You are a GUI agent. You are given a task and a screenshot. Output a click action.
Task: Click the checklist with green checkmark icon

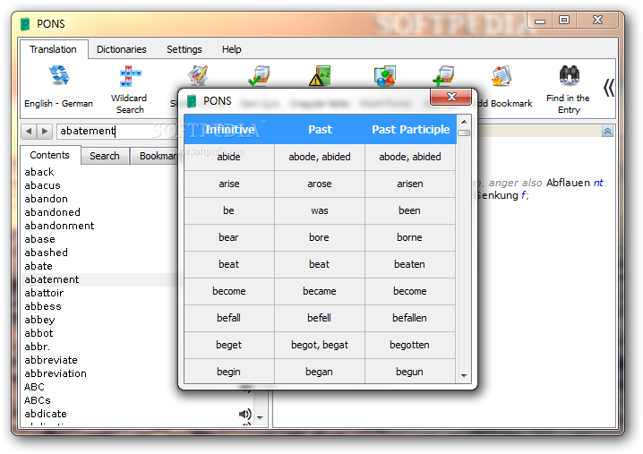coord(259,76)
